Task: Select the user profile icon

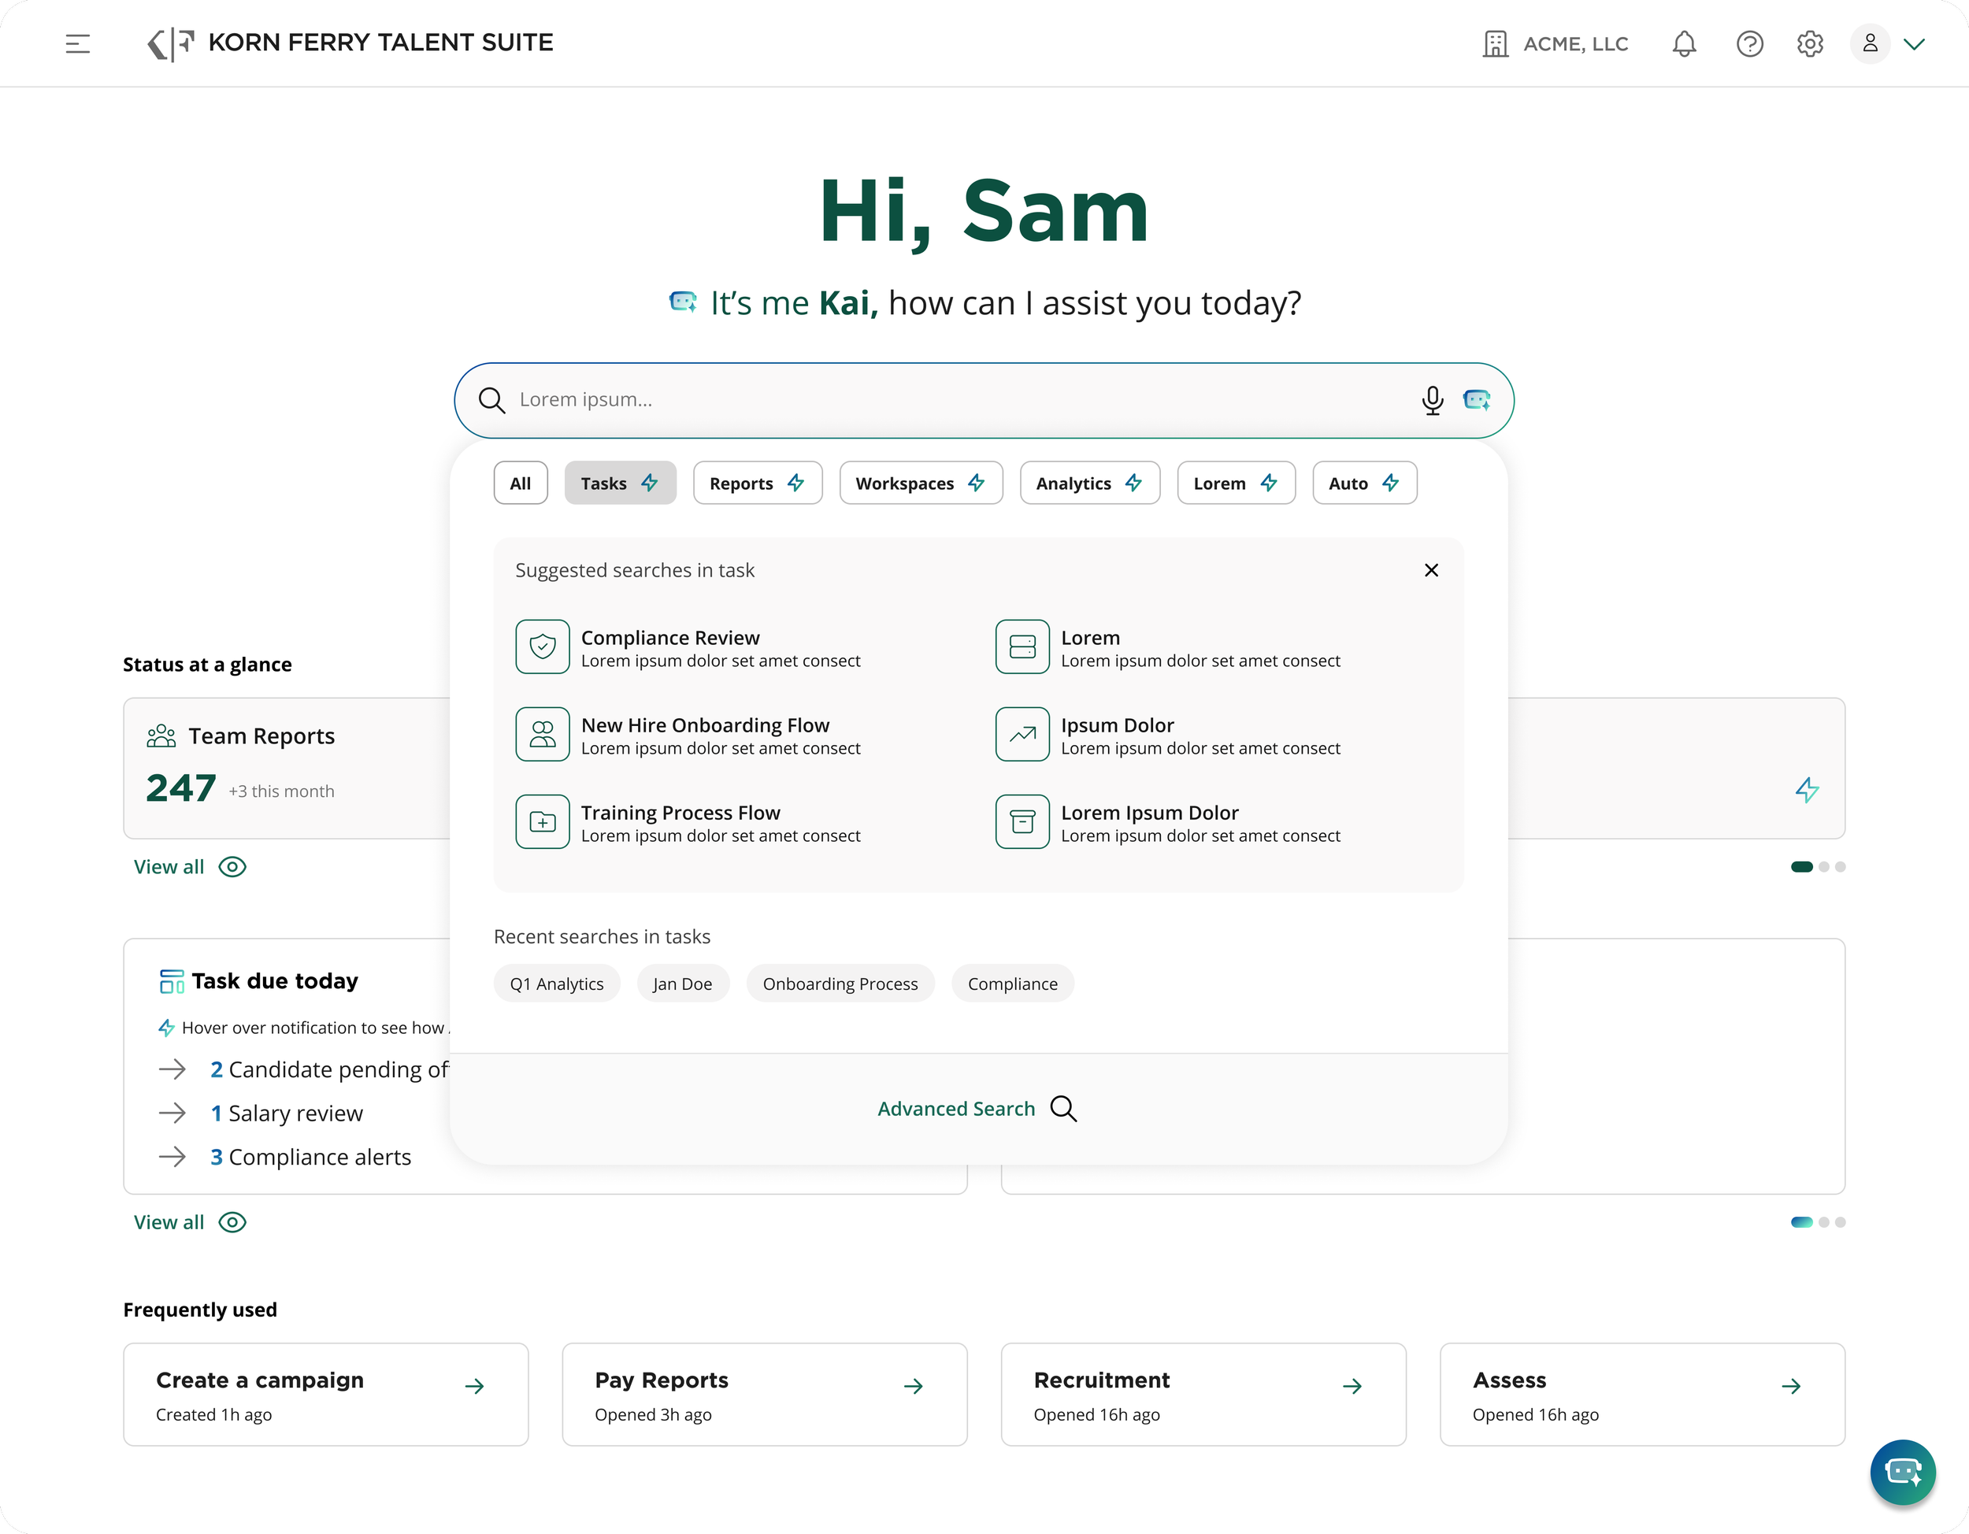Action: [x=1869, y=43]
